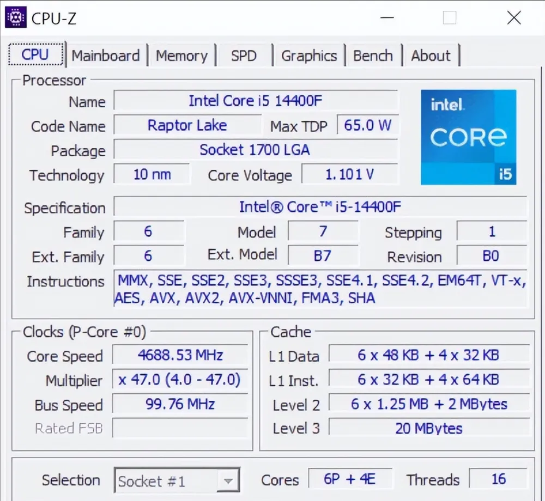Image resolution: width=545 pixels, height=501 pixels.
Task: Click the Instructions list box
Action: [320, 289]
